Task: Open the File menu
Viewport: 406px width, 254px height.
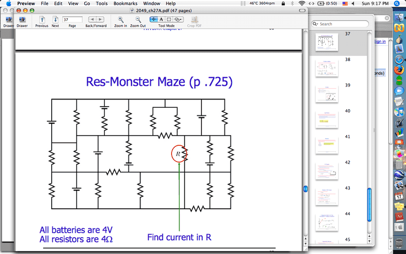Action: pos(45,4)
